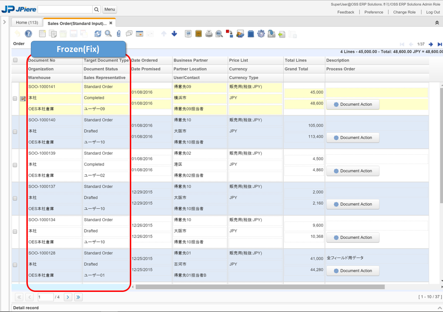The width and height of the screenshot is (443, 312).
Task: Toggle the select-all checkbox in grid header
Action: 15,60
